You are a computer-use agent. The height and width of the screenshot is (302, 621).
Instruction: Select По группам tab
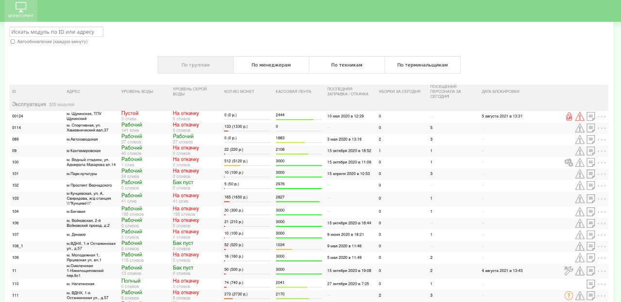pyautogui.click(x=196, y=65)
